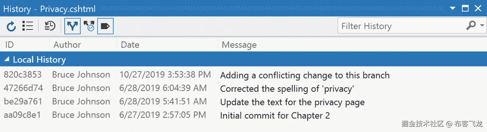Open the view options list icon

28,26
